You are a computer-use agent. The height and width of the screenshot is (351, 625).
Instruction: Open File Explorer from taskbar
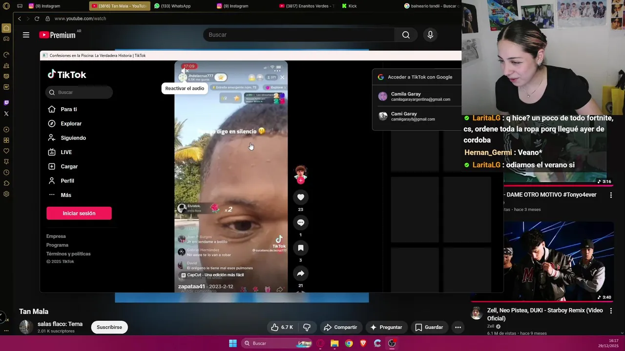coord(334,343)
